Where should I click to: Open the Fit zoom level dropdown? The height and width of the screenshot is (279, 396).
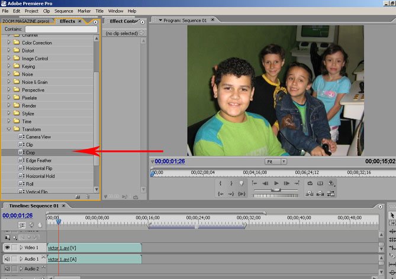coord(283,161)
